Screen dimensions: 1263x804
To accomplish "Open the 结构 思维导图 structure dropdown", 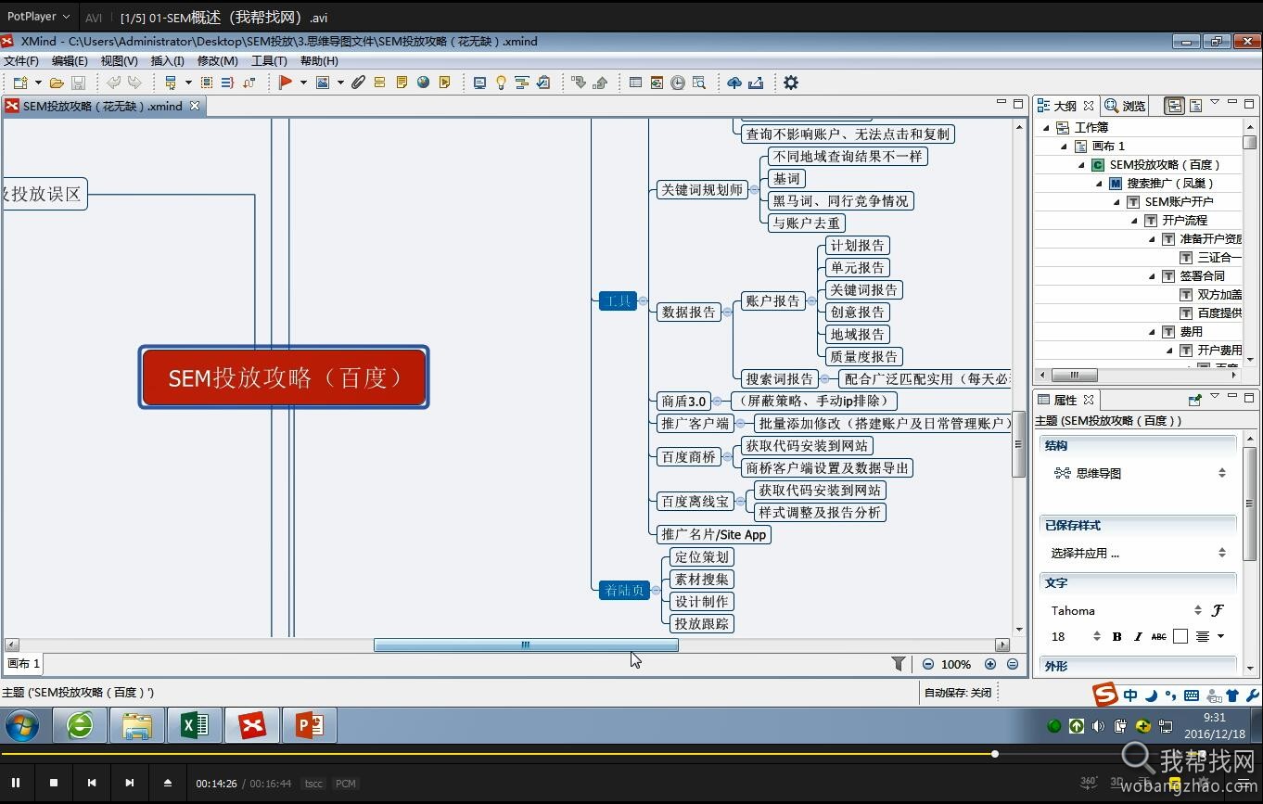I will point(1222,473).
